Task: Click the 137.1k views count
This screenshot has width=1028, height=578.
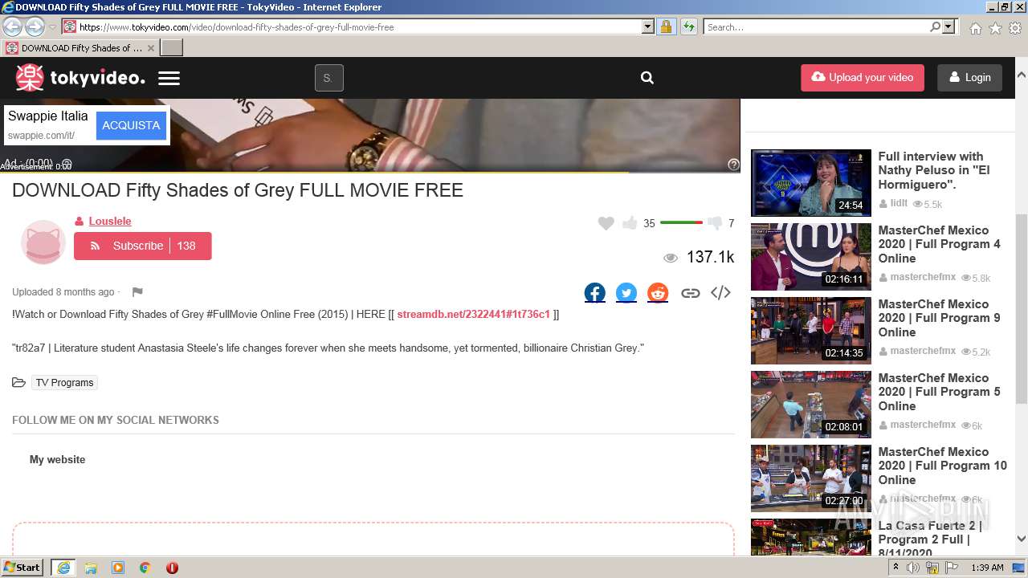Action: 710,257
